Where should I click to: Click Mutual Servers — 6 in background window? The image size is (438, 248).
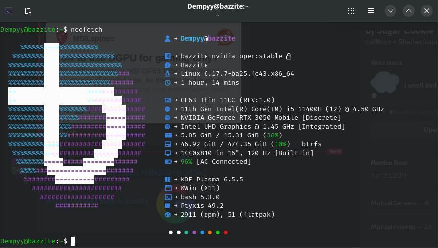point(399,203)
